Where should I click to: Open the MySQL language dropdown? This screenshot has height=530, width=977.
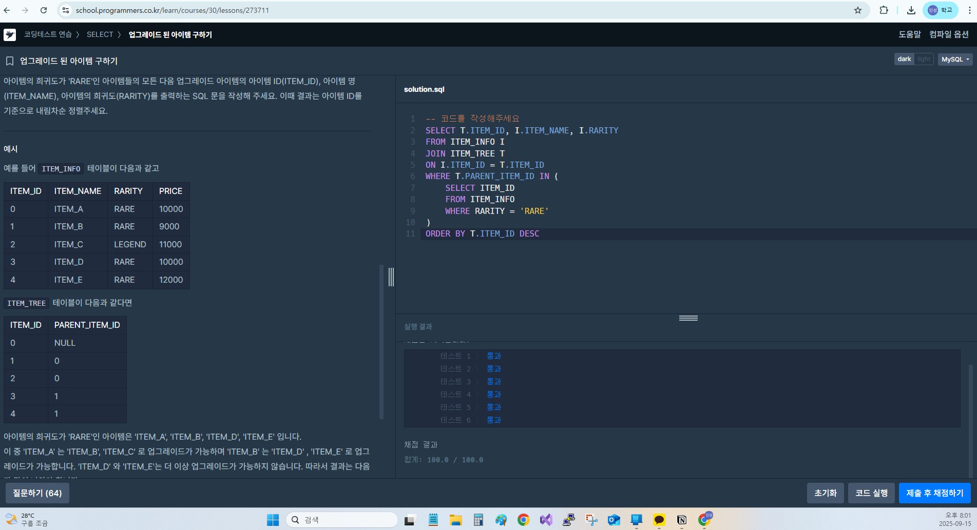point(955,60)
